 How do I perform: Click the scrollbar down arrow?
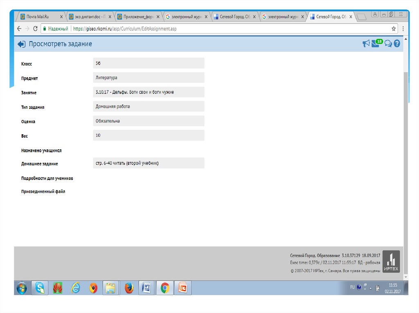(405, 277)
